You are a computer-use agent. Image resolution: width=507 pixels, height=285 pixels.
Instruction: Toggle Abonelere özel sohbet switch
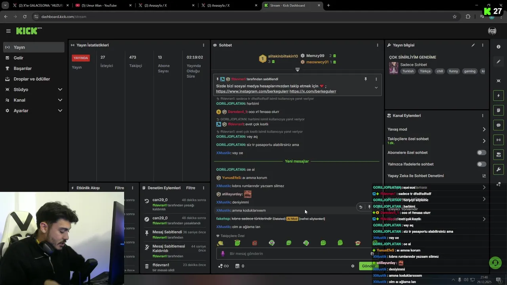(x=482, y=152)
